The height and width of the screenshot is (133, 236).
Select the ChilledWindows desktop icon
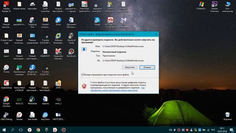tap(201, 6)
